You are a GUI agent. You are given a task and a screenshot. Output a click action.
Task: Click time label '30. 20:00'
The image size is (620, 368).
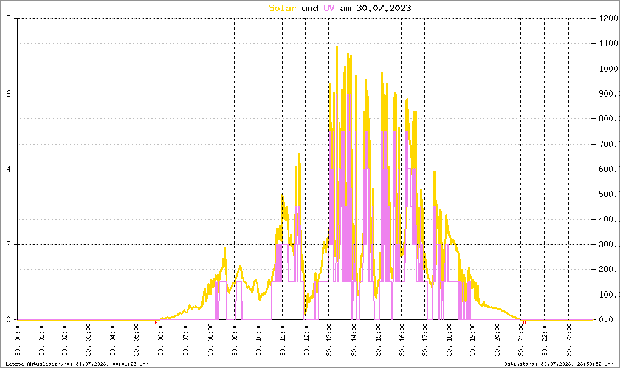[x=497, y=339]
